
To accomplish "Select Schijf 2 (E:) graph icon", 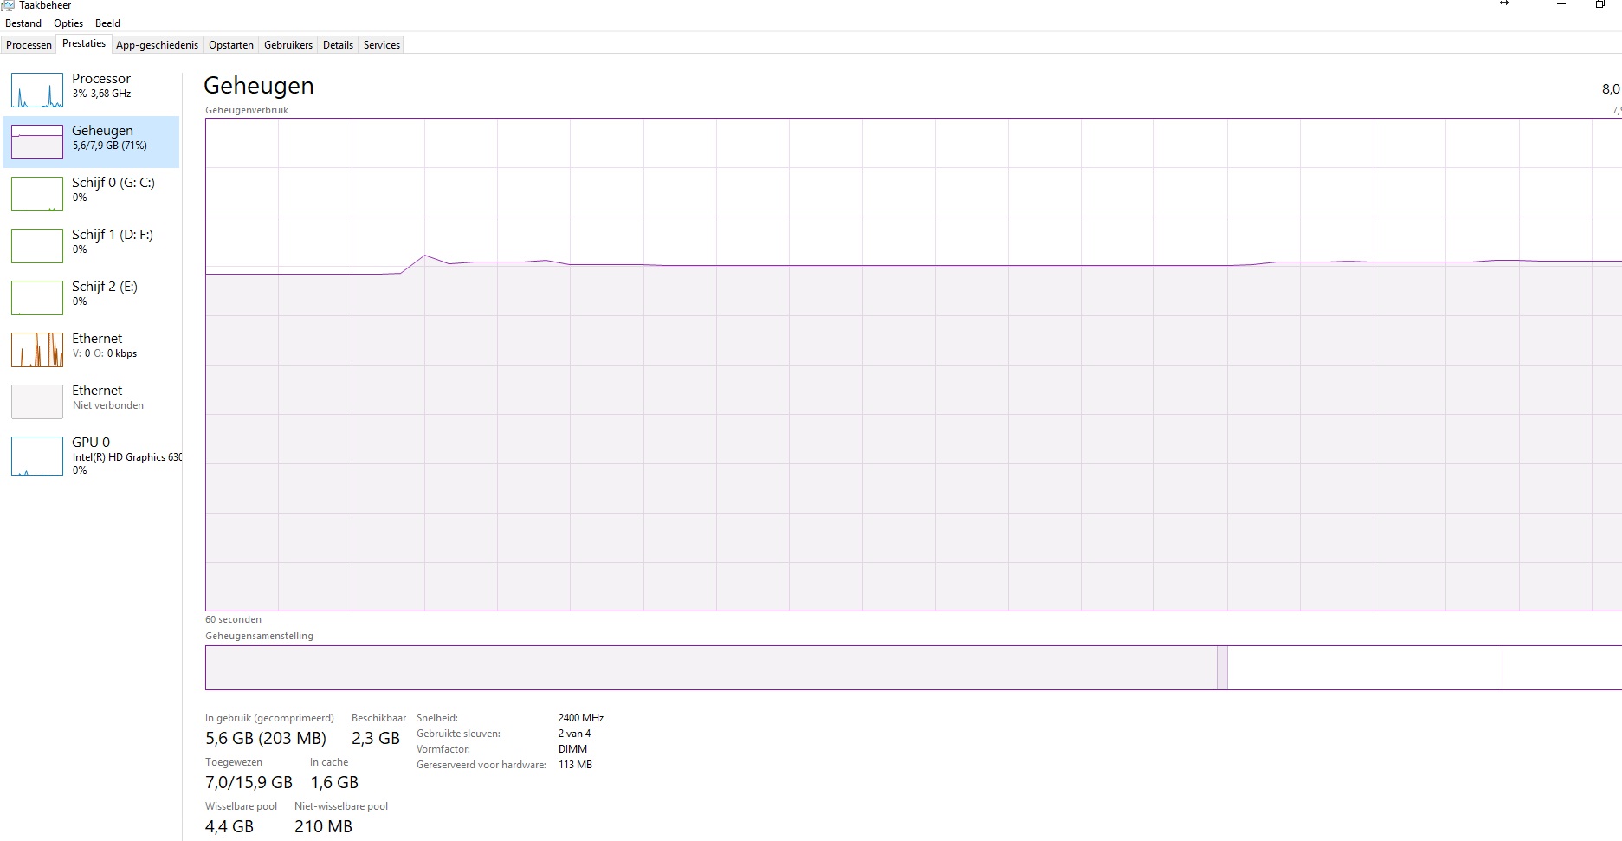I will coord(37,298).
